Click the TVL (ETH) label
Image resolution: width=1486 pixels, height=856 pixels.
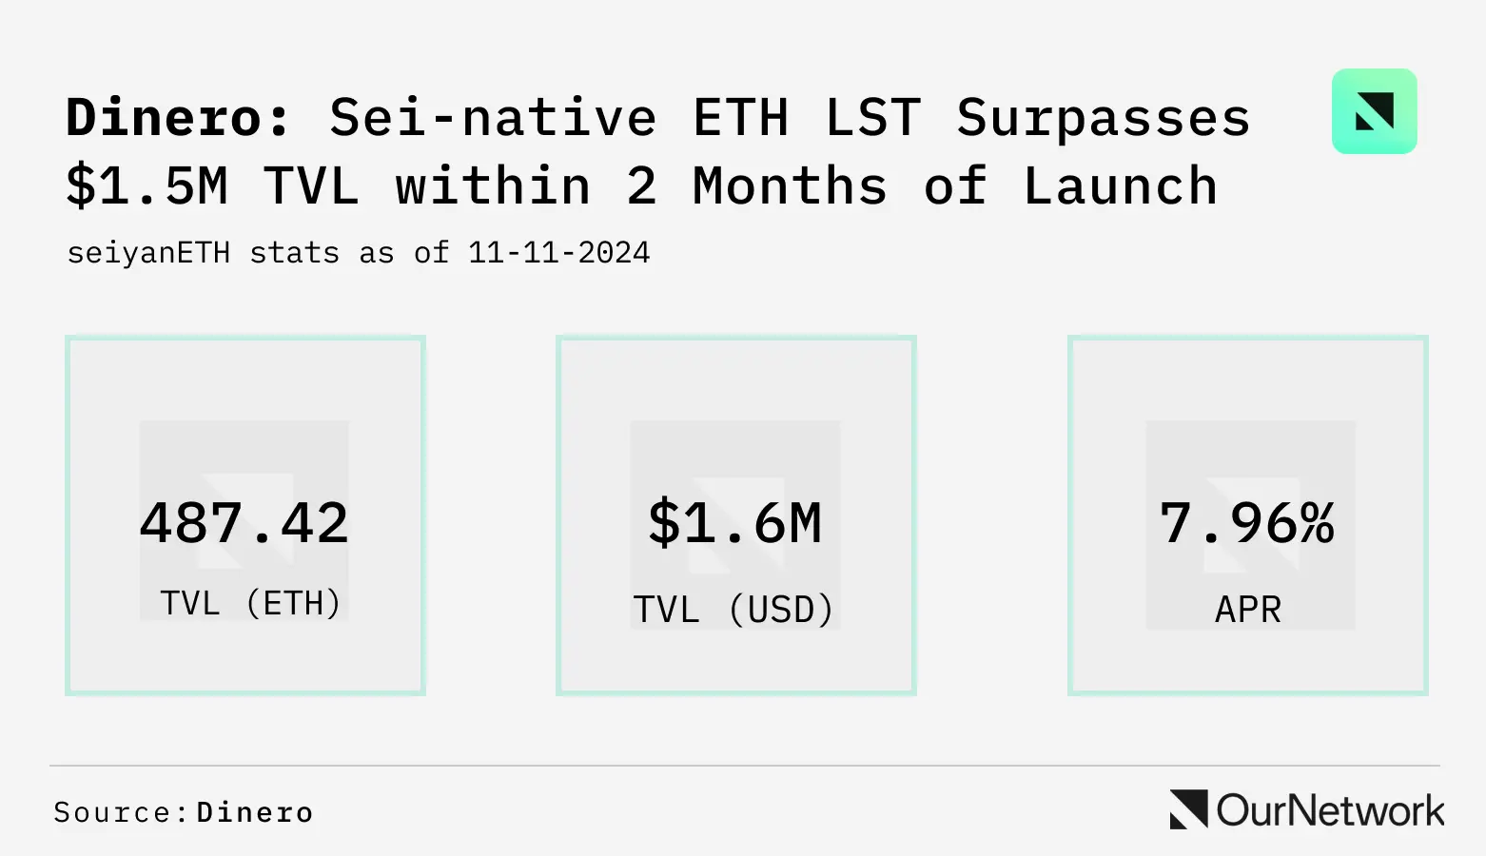250,603
